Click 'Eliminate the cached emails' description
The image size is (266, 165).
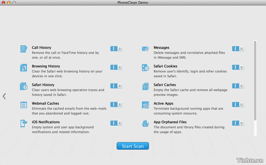click(x=69, y=111)
